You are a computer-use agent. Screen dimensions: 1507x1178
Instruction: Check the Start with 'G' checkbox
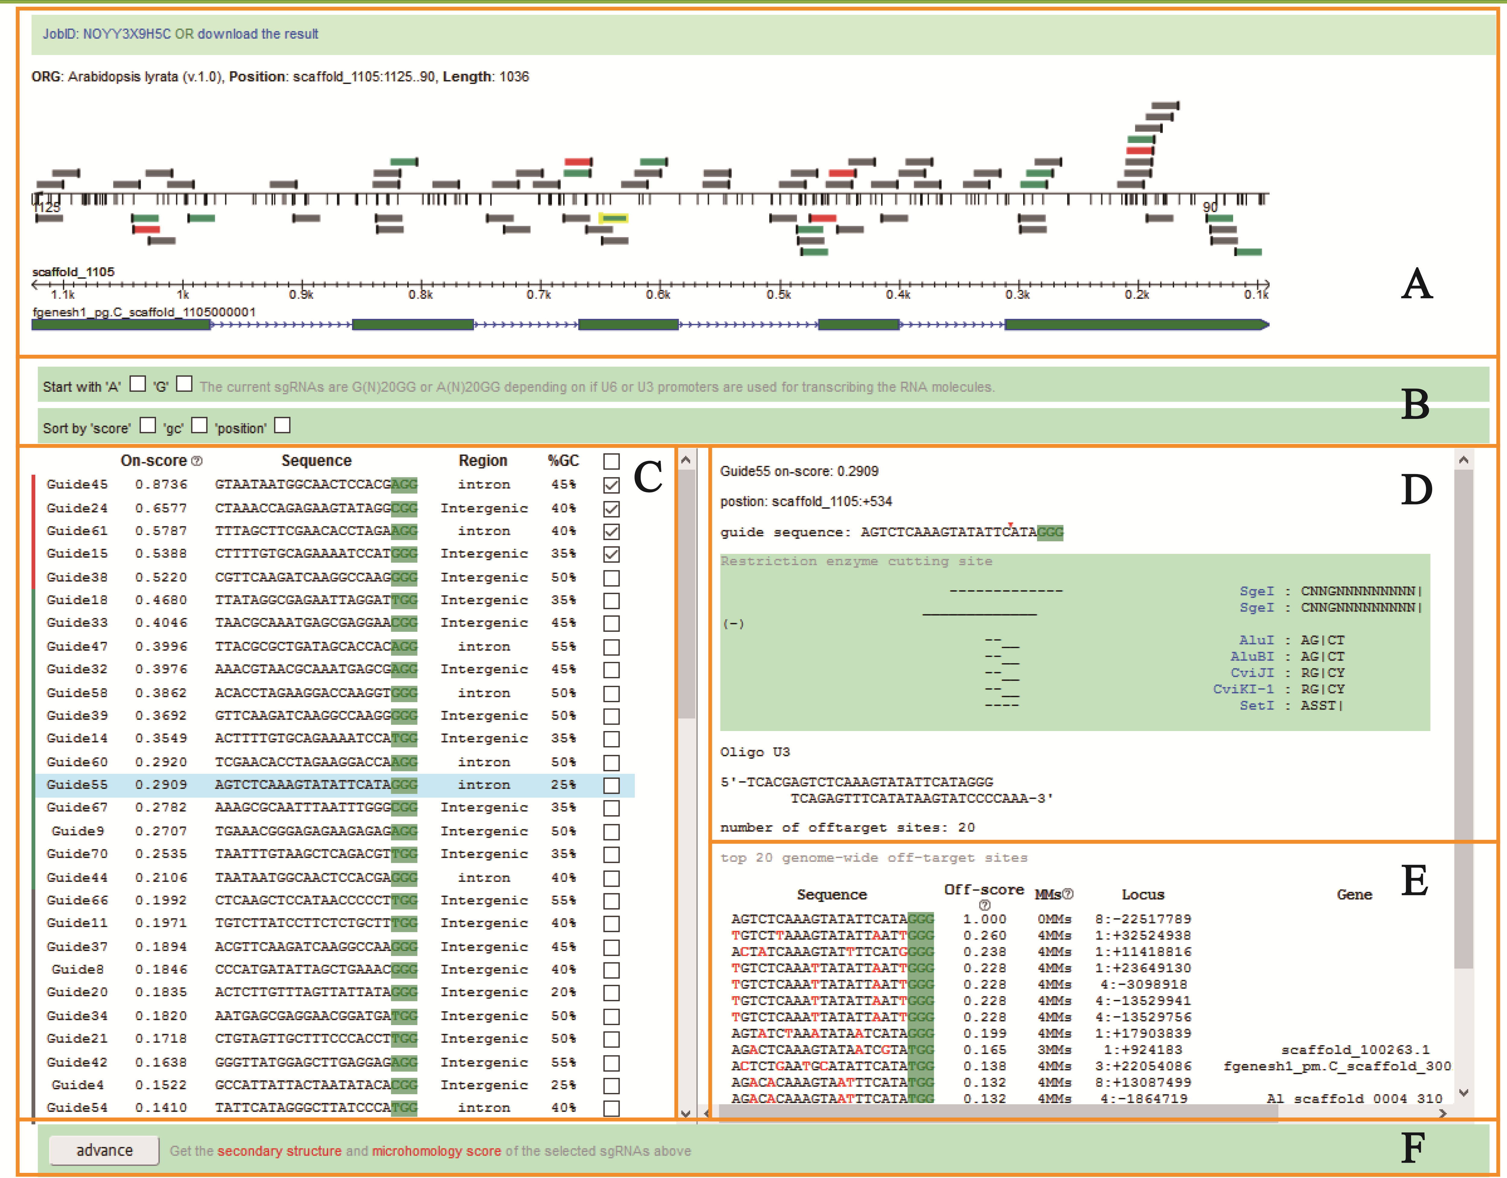point(184,384)
